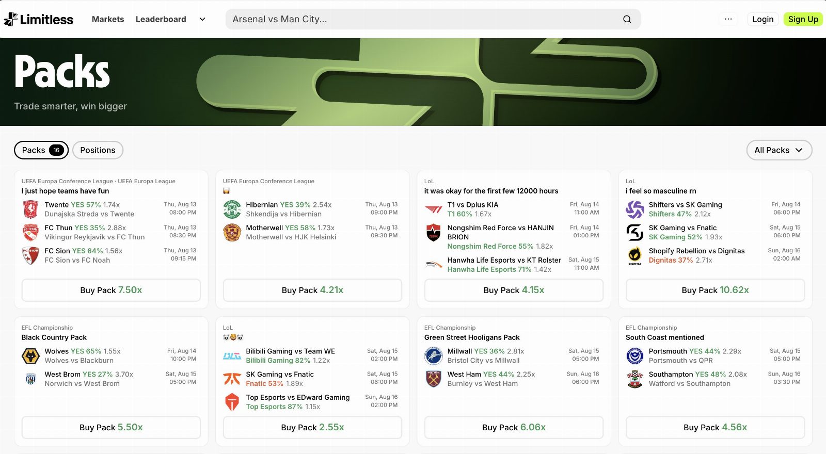Click the Top Esports logo
This screenshot has height=454, width=826.
pos(232,402)
